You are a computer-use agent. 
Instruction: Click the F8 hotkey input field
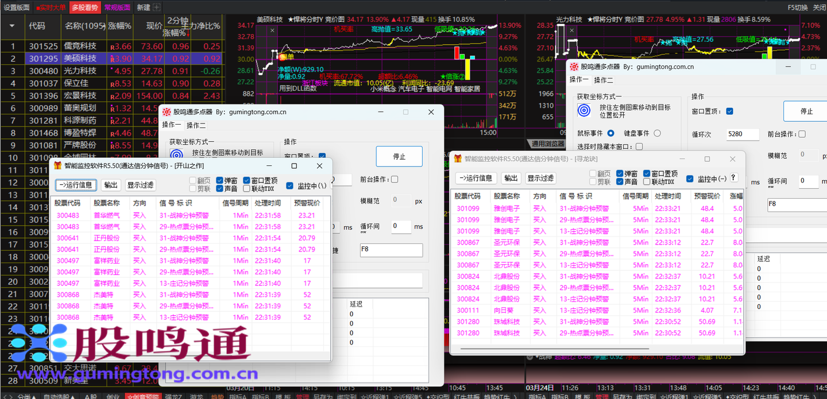(391, 250)
